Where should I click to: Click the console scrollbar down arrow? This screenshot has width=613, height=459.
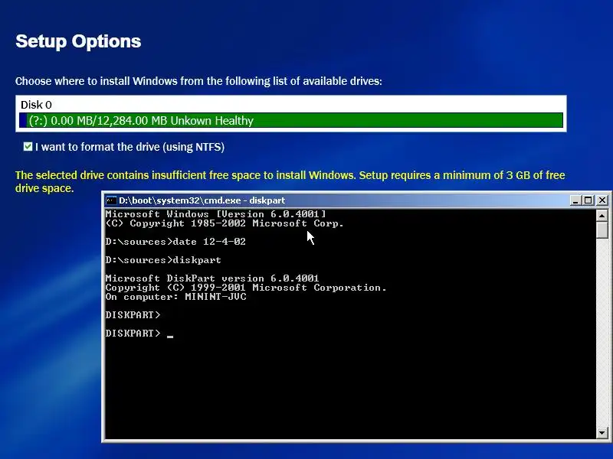602,432
